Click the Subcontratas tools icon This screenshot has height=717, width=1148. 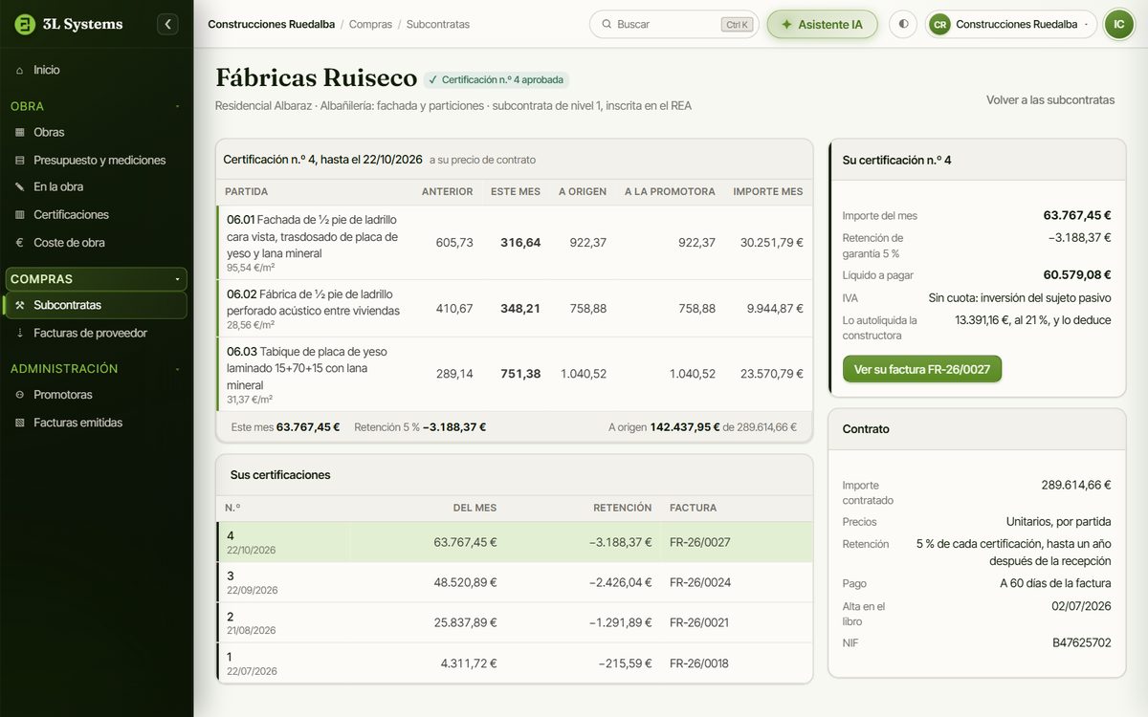tap(19, 305)
